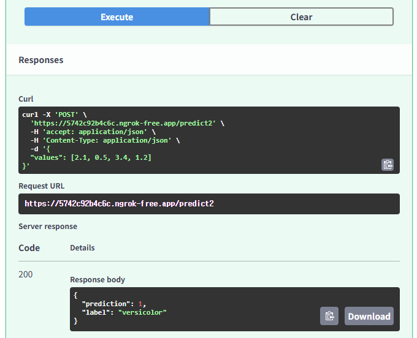Click the Content-Type header line
The width and height of the screenshot is (417, 338).
(x=101, y=140)
